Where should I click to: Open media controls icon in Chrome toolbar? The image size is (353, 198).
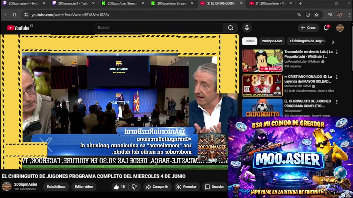pyautogui.click(x=330, y=15)
